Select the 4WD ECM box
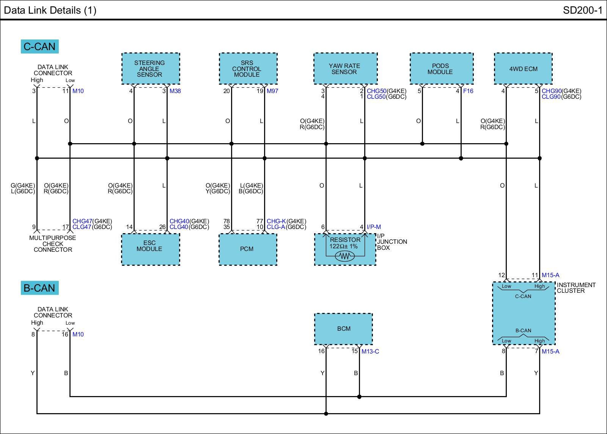Image resolution: width=607 pixels, height=434 pixels. [523, 69]
